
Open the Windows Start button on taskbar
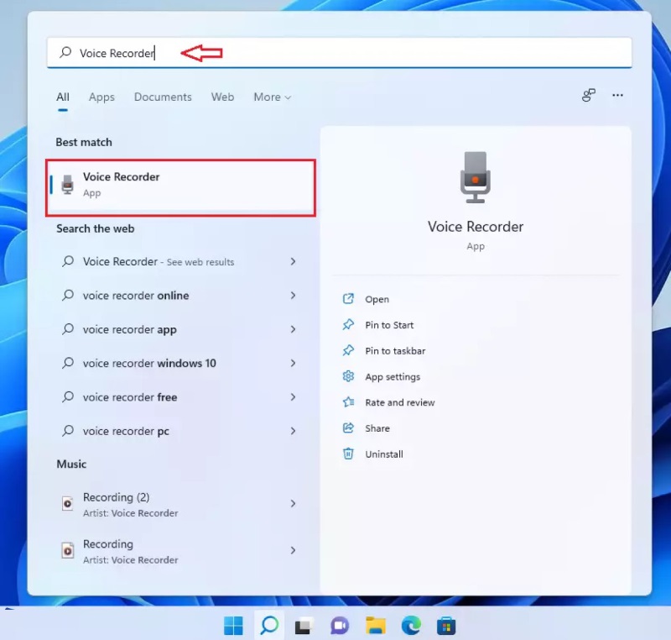tap(233, 626)
